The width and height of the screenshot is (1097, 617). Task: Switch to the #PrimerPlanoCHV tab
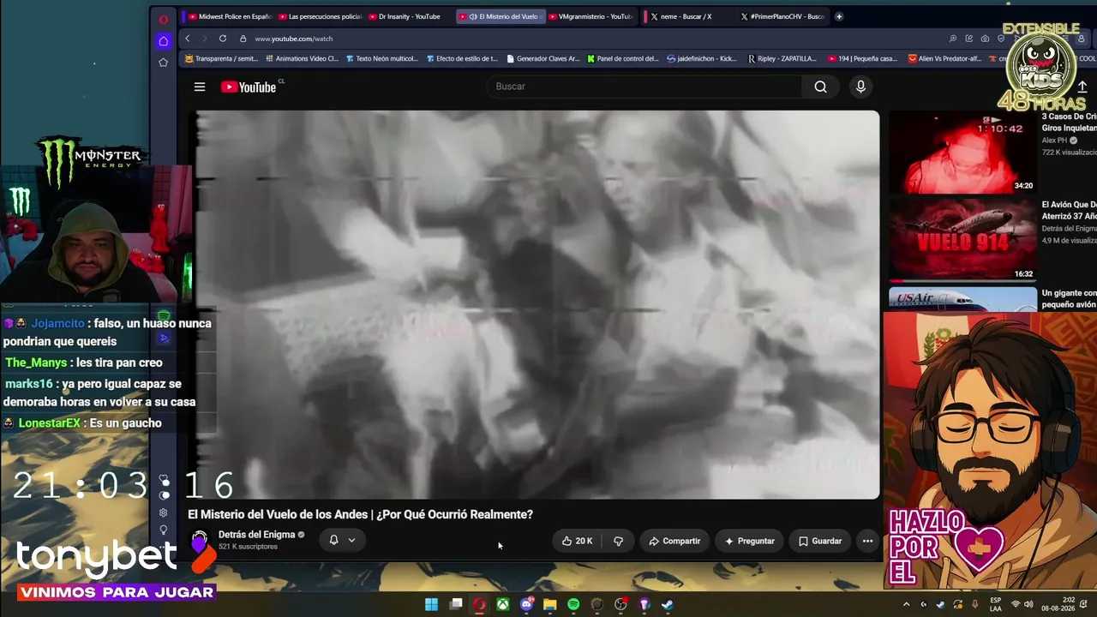click(x=781, y=16)
